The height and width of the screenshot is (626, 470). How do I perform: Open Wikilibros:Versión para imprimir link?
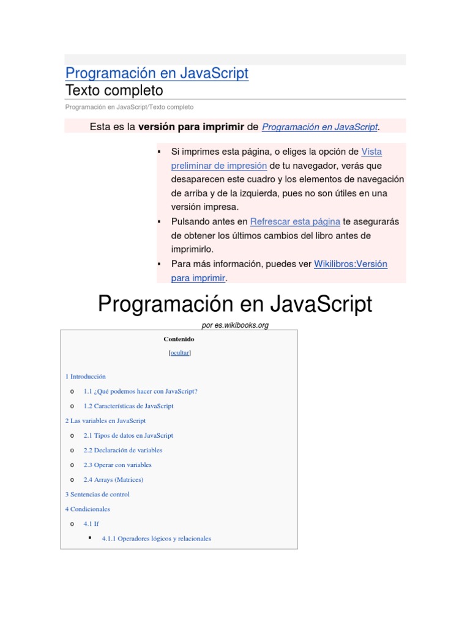[279, 271]
